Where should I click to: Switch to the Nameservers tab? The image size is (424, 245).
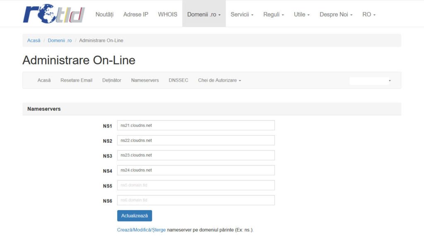[145, 80]
